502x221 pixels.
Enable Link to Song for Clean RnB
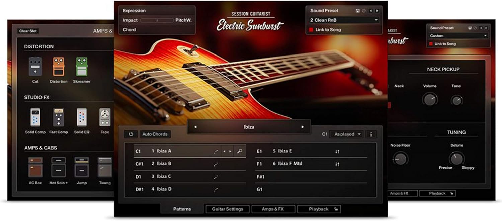tap(311, 30)
